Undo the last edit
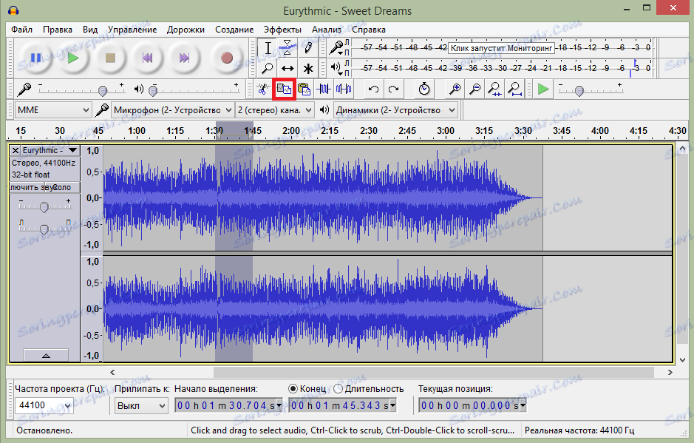 [x=376, y=89]
